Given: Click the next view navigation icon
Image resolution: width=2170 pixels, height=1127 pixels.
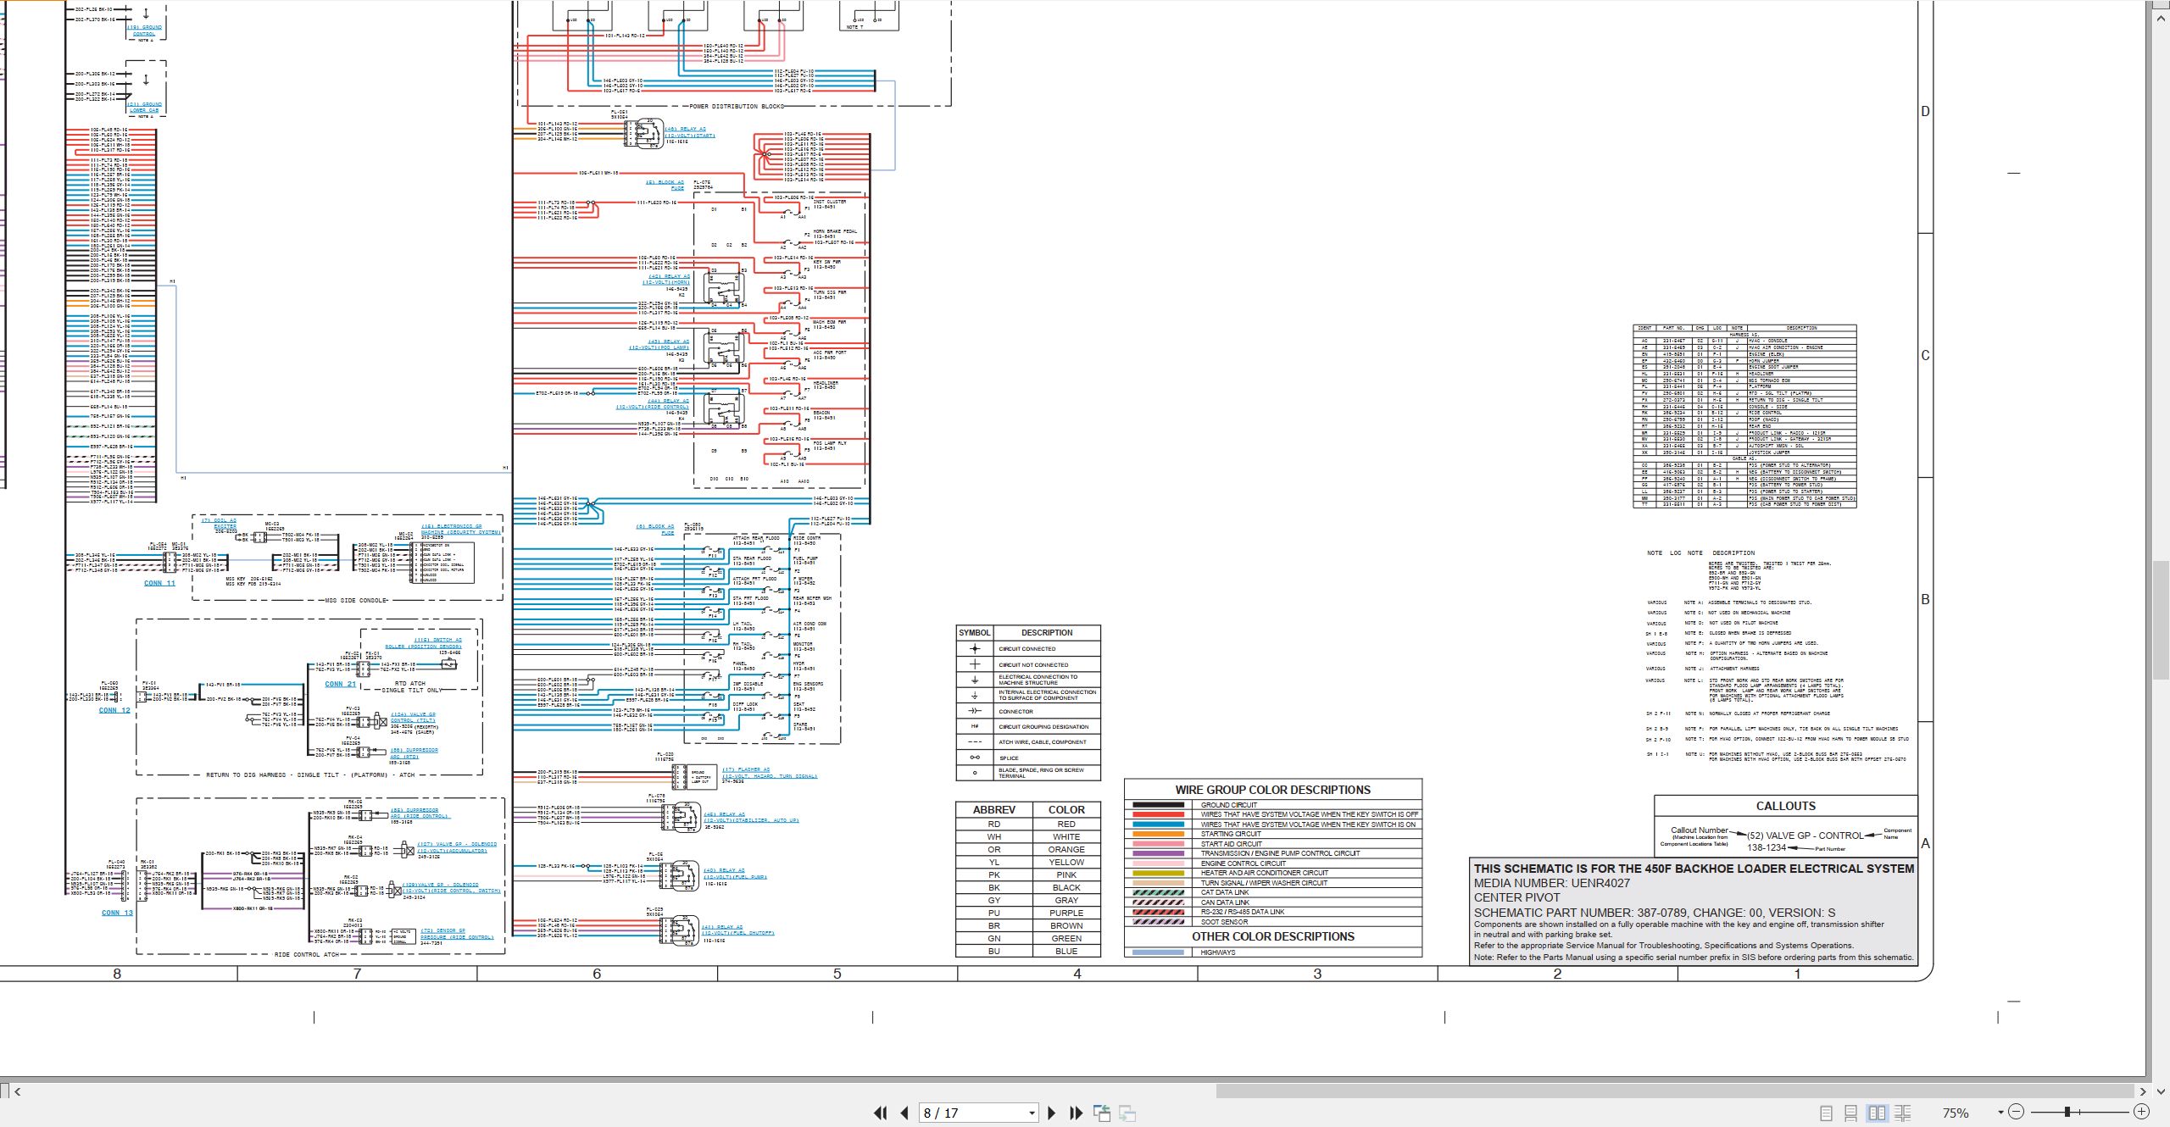Looking at the screenshot, I should [1127, 1113].
